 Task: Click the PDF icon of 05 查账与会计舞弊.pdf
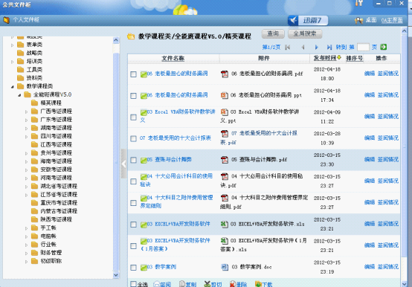point(224,160)
